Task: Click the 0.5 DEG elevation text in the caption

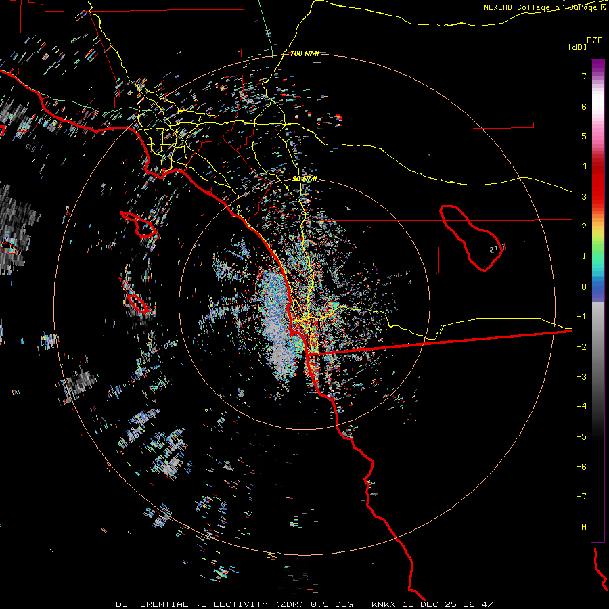Action: tap(332, 604)
